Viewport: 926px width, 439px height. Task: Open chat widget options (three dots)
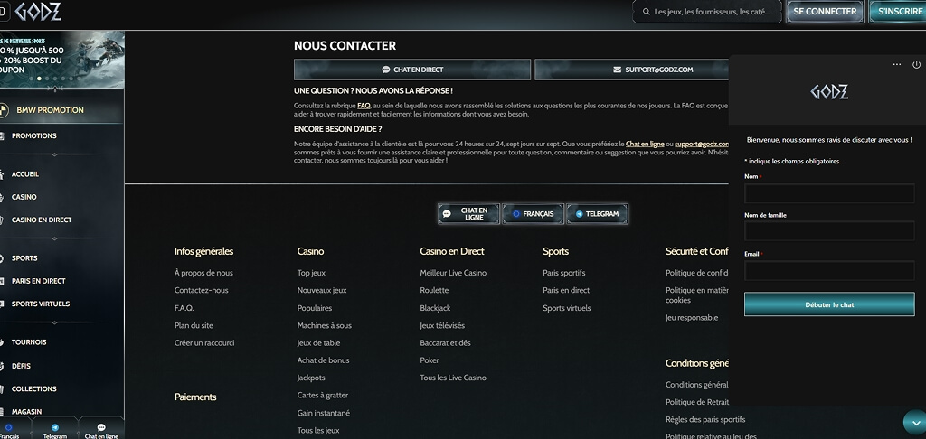[x=897, y=64]
